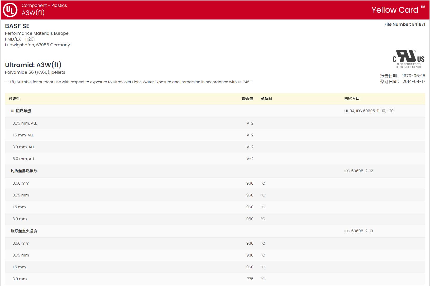Click Ludwigshafen, 67056 Germany address line

pos(37,45)
